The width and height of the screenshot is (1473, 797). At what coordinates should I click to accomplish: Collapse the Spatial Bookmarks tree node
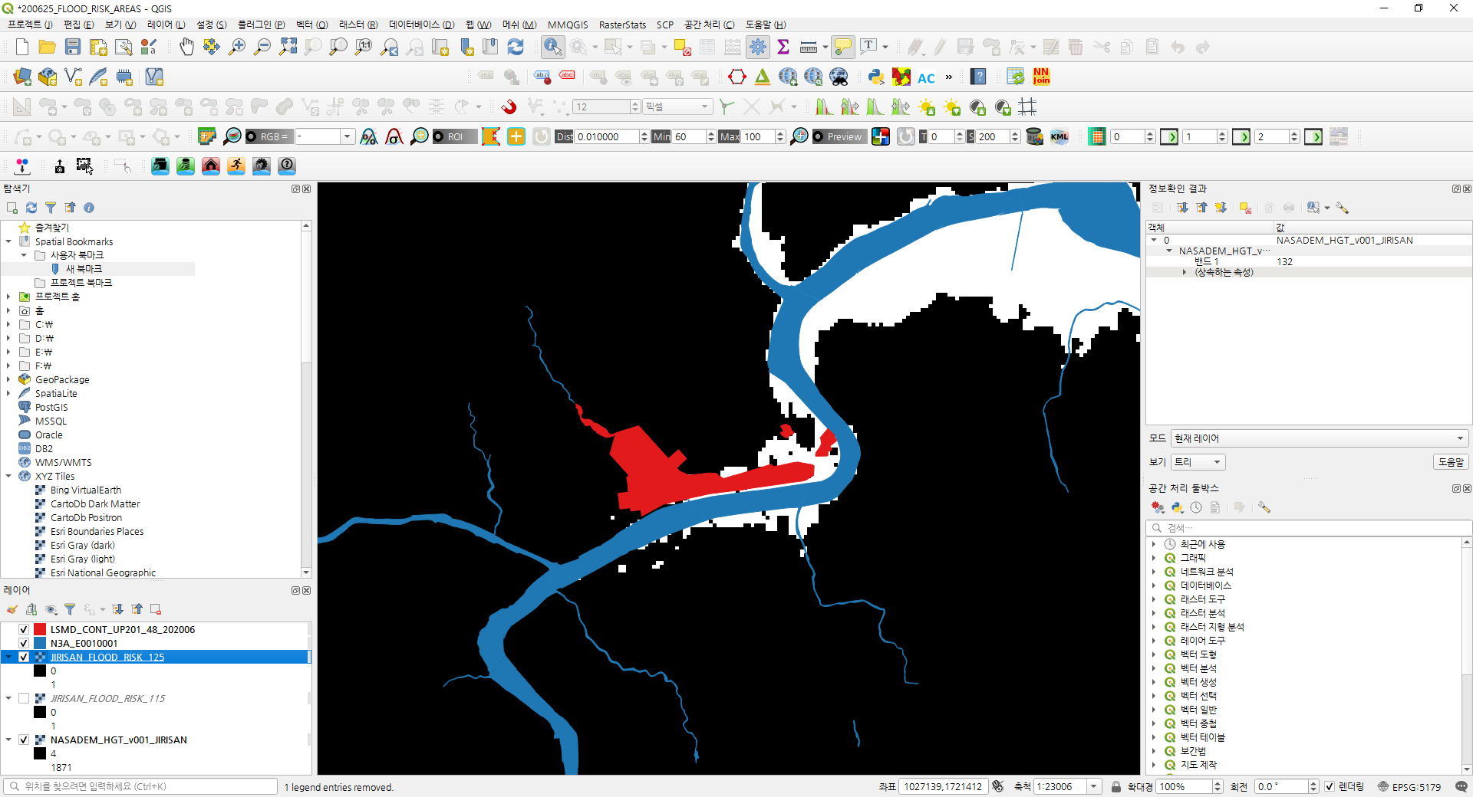tap(8, 241)
